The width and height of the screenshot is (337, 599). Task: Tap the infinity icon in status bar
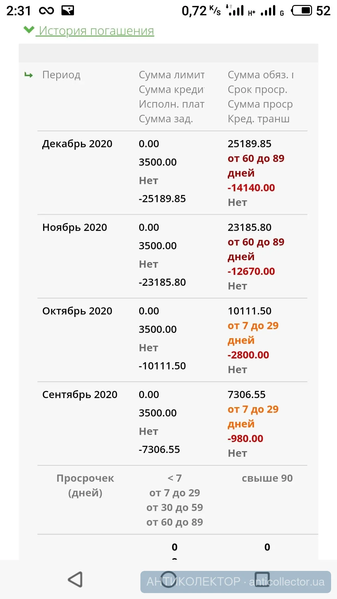click(x=46, y=11)
